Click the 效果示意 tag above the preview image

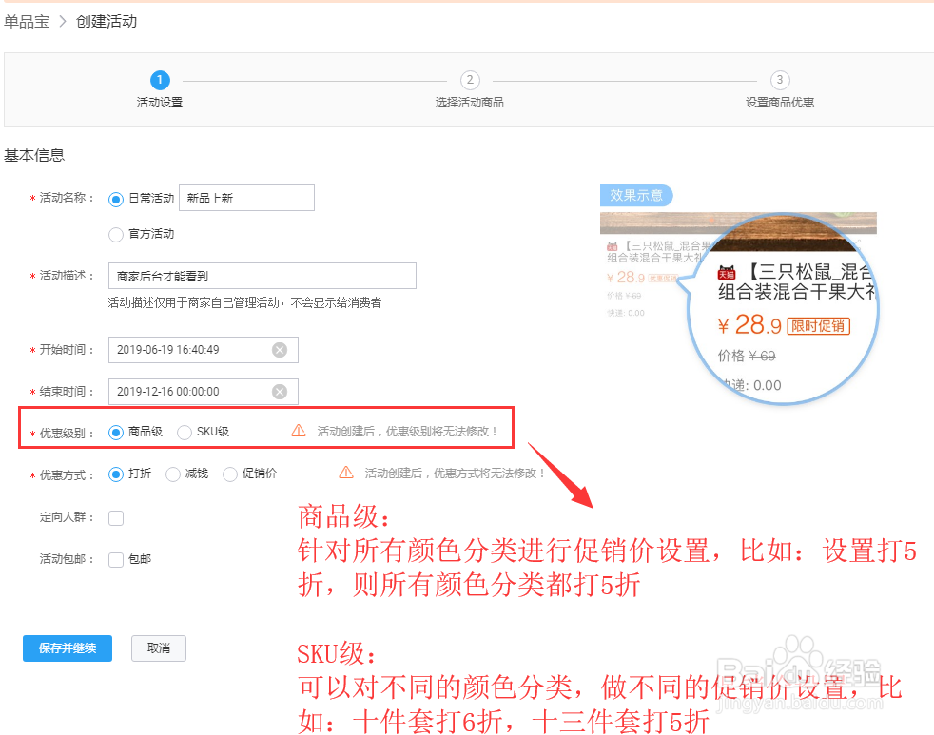pyautogui.click(x=635, y=195)
